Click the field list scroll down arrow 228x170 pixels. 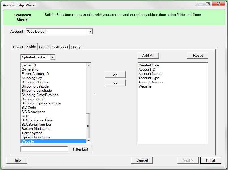coord(88,141)
